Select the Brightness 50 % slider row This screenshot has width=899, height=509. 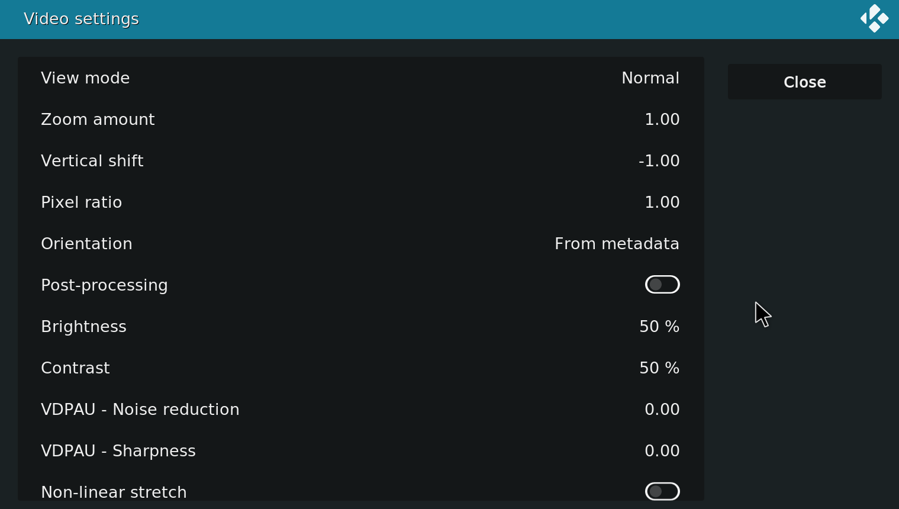[x=361, y=327]
